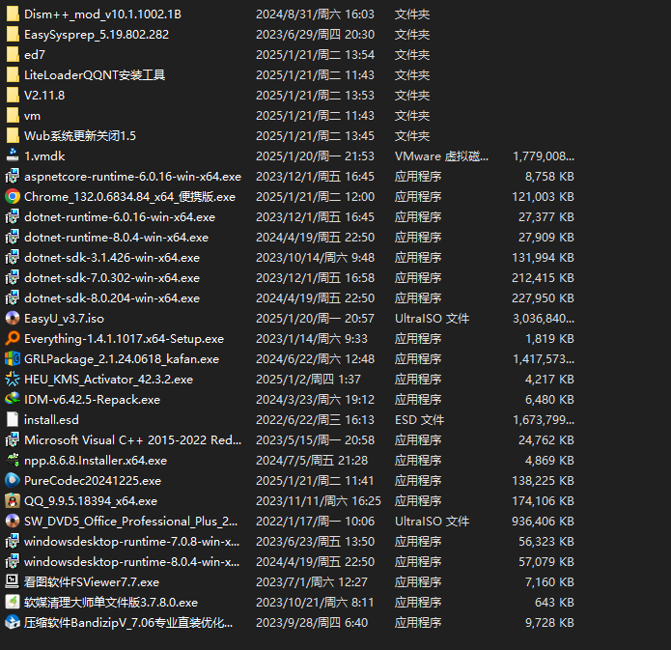Select the EasySysprep_5.19.802.282 folder

pos(96,35)
